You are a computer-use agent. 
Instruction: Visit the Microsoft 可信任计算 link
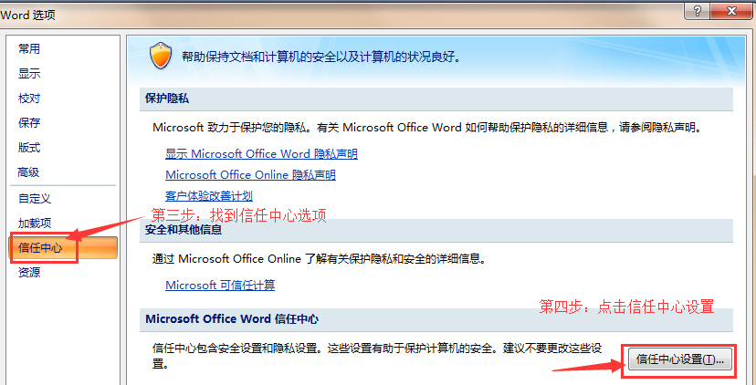(x=220, y=286)
